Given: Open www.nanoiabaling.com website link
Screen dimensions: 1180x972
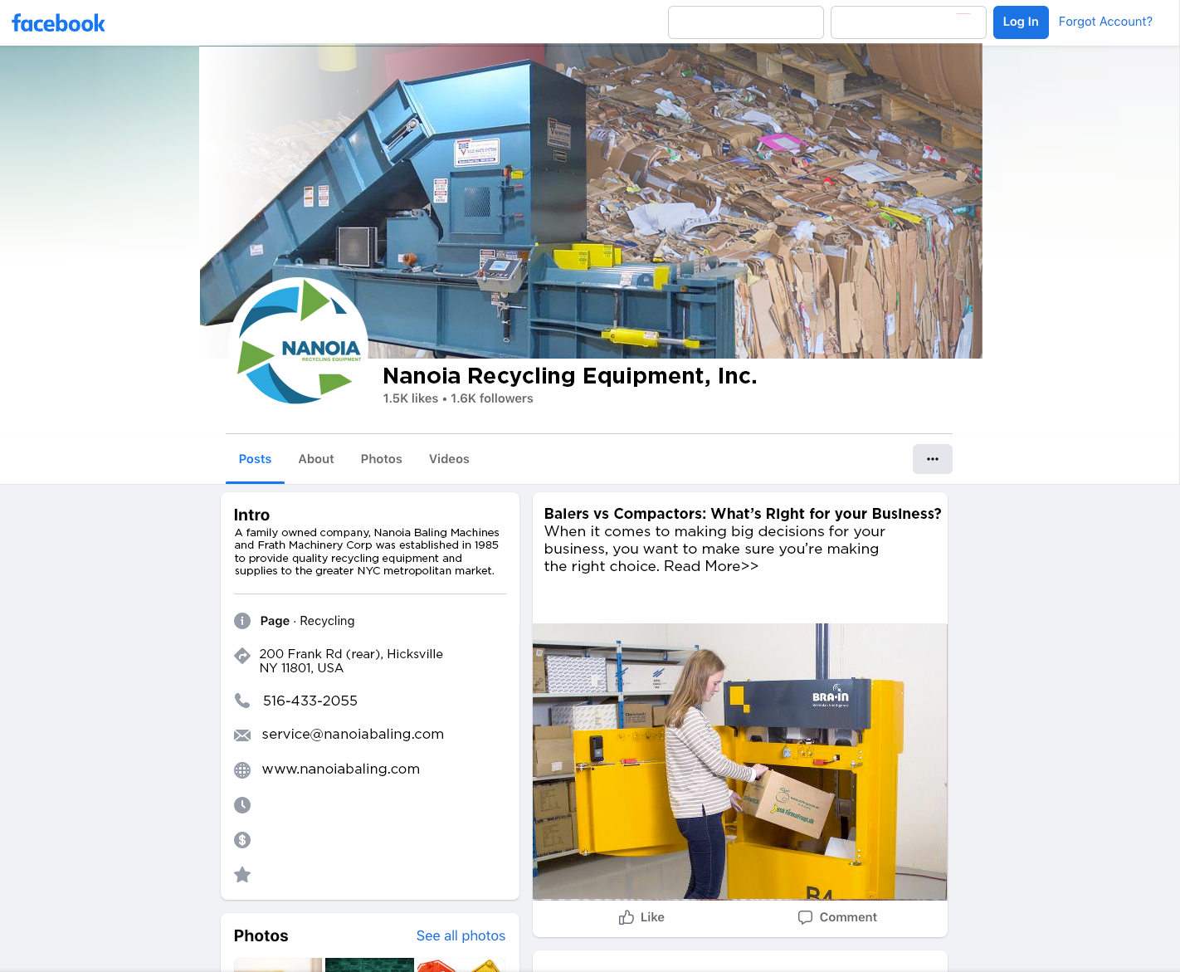Looking at the screenshot, I should pyautogui.click(x=341, y=769).
